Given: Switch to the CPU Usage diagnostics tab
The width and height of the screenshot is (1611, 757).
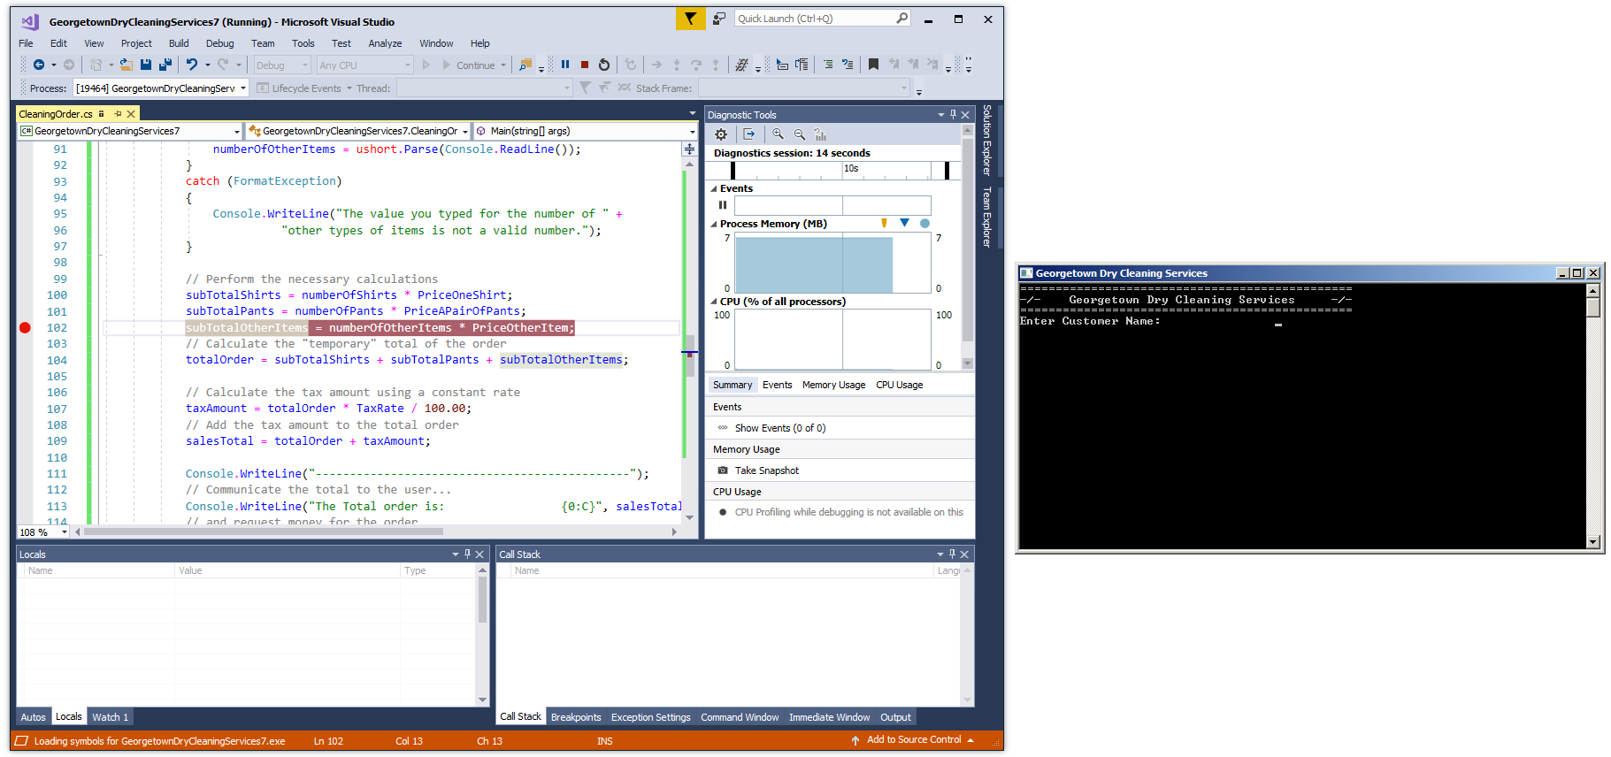Looking at the screenshot, I should [899, 385].
